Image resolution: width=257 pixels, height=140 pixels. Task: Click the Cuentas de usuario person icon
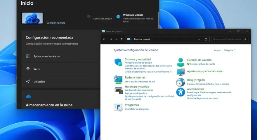(180, 62)
